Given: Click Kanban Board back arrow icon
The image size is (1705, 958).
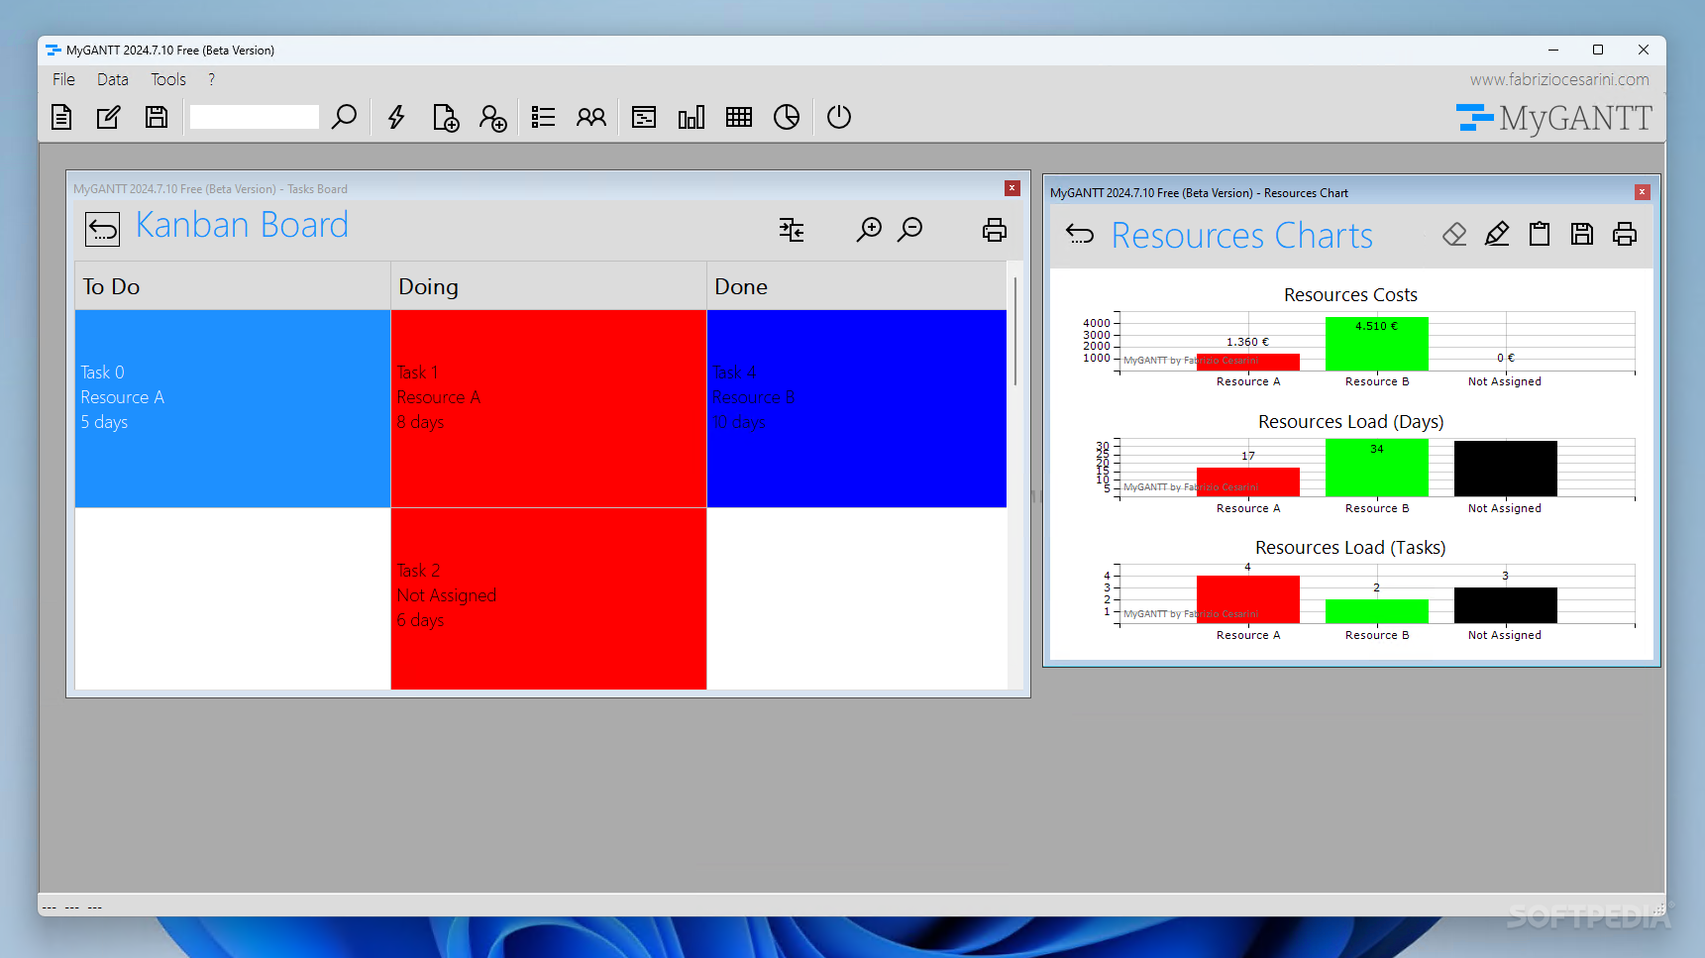Looking at the screenshot, I should pyautogui.click(x=102, y=229).
